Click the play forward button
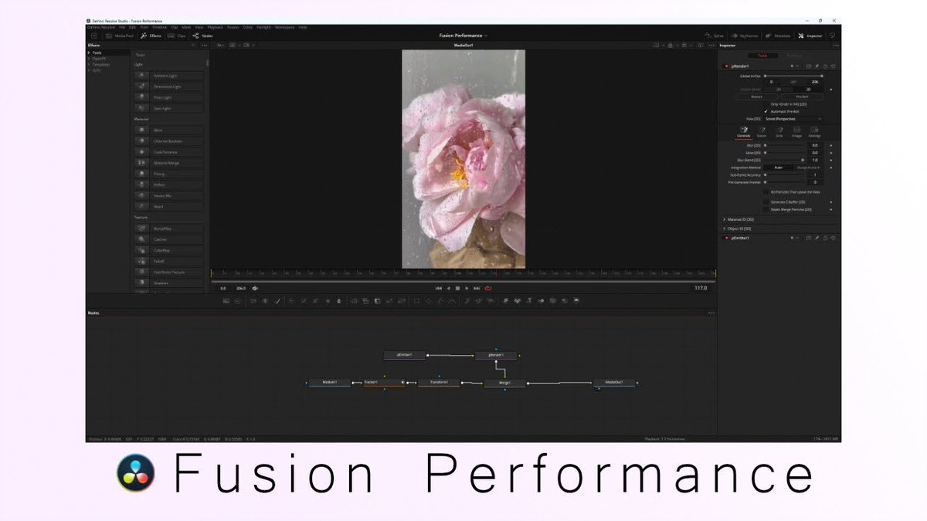 [x=467, y=288]
